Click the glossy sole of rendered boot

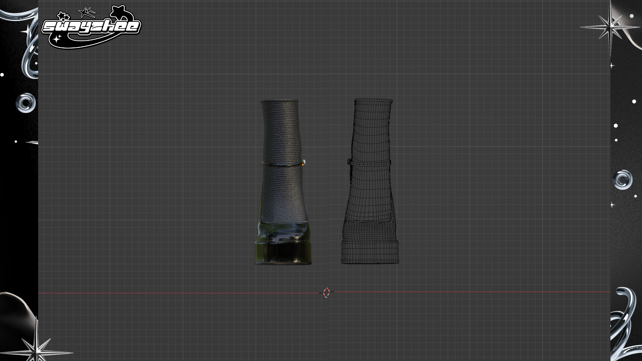(x=283, y=252)
